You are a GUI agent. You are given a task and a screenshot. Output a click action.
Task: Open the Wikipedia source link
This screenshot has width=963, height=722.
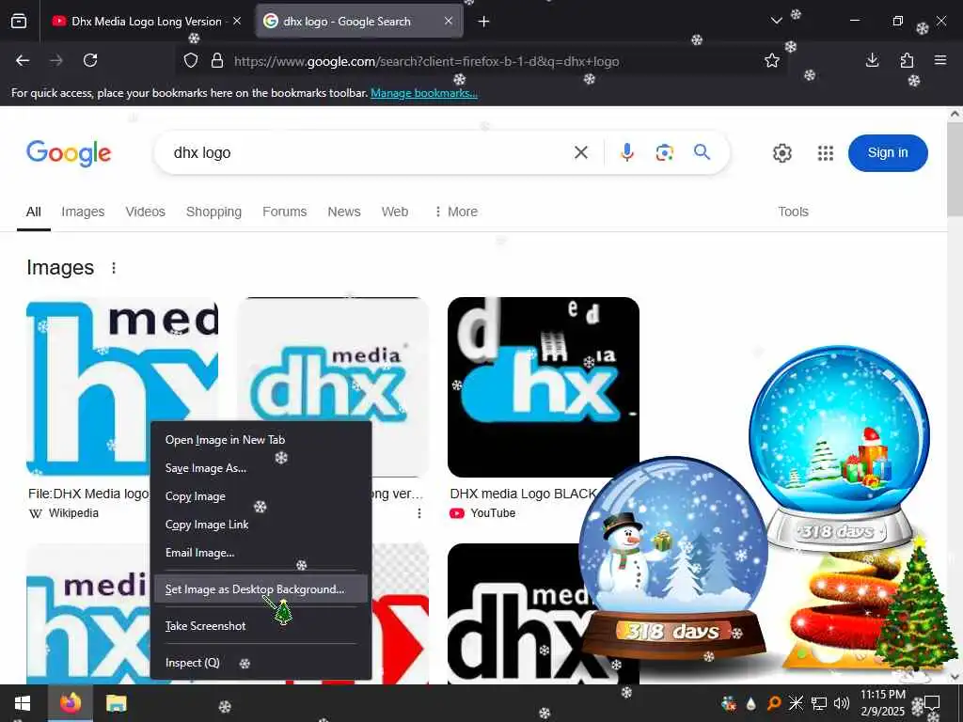64,512
